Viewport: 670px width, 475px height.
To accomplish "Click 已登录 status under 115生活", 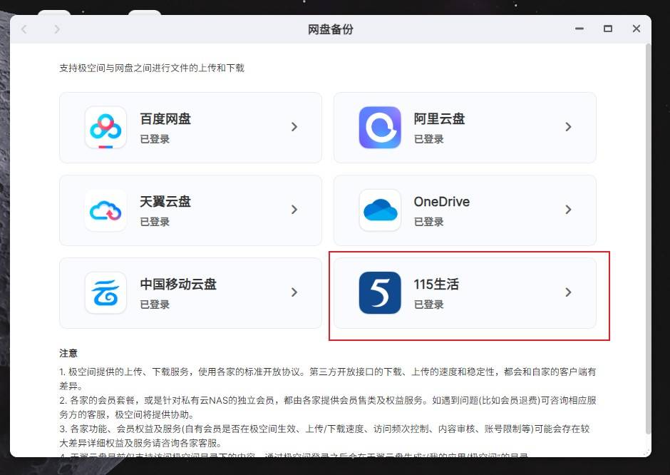I will (428, 305).
